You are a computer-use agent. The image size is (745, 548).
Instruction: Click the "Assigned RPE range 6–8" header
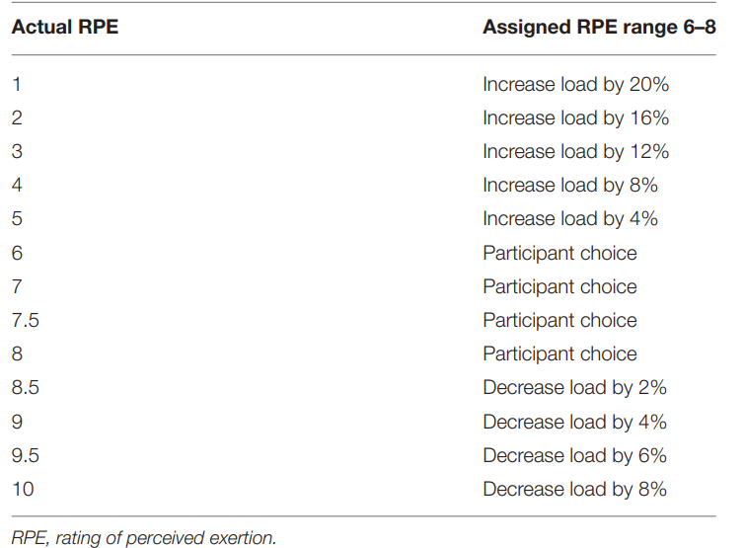coord(599,27)
